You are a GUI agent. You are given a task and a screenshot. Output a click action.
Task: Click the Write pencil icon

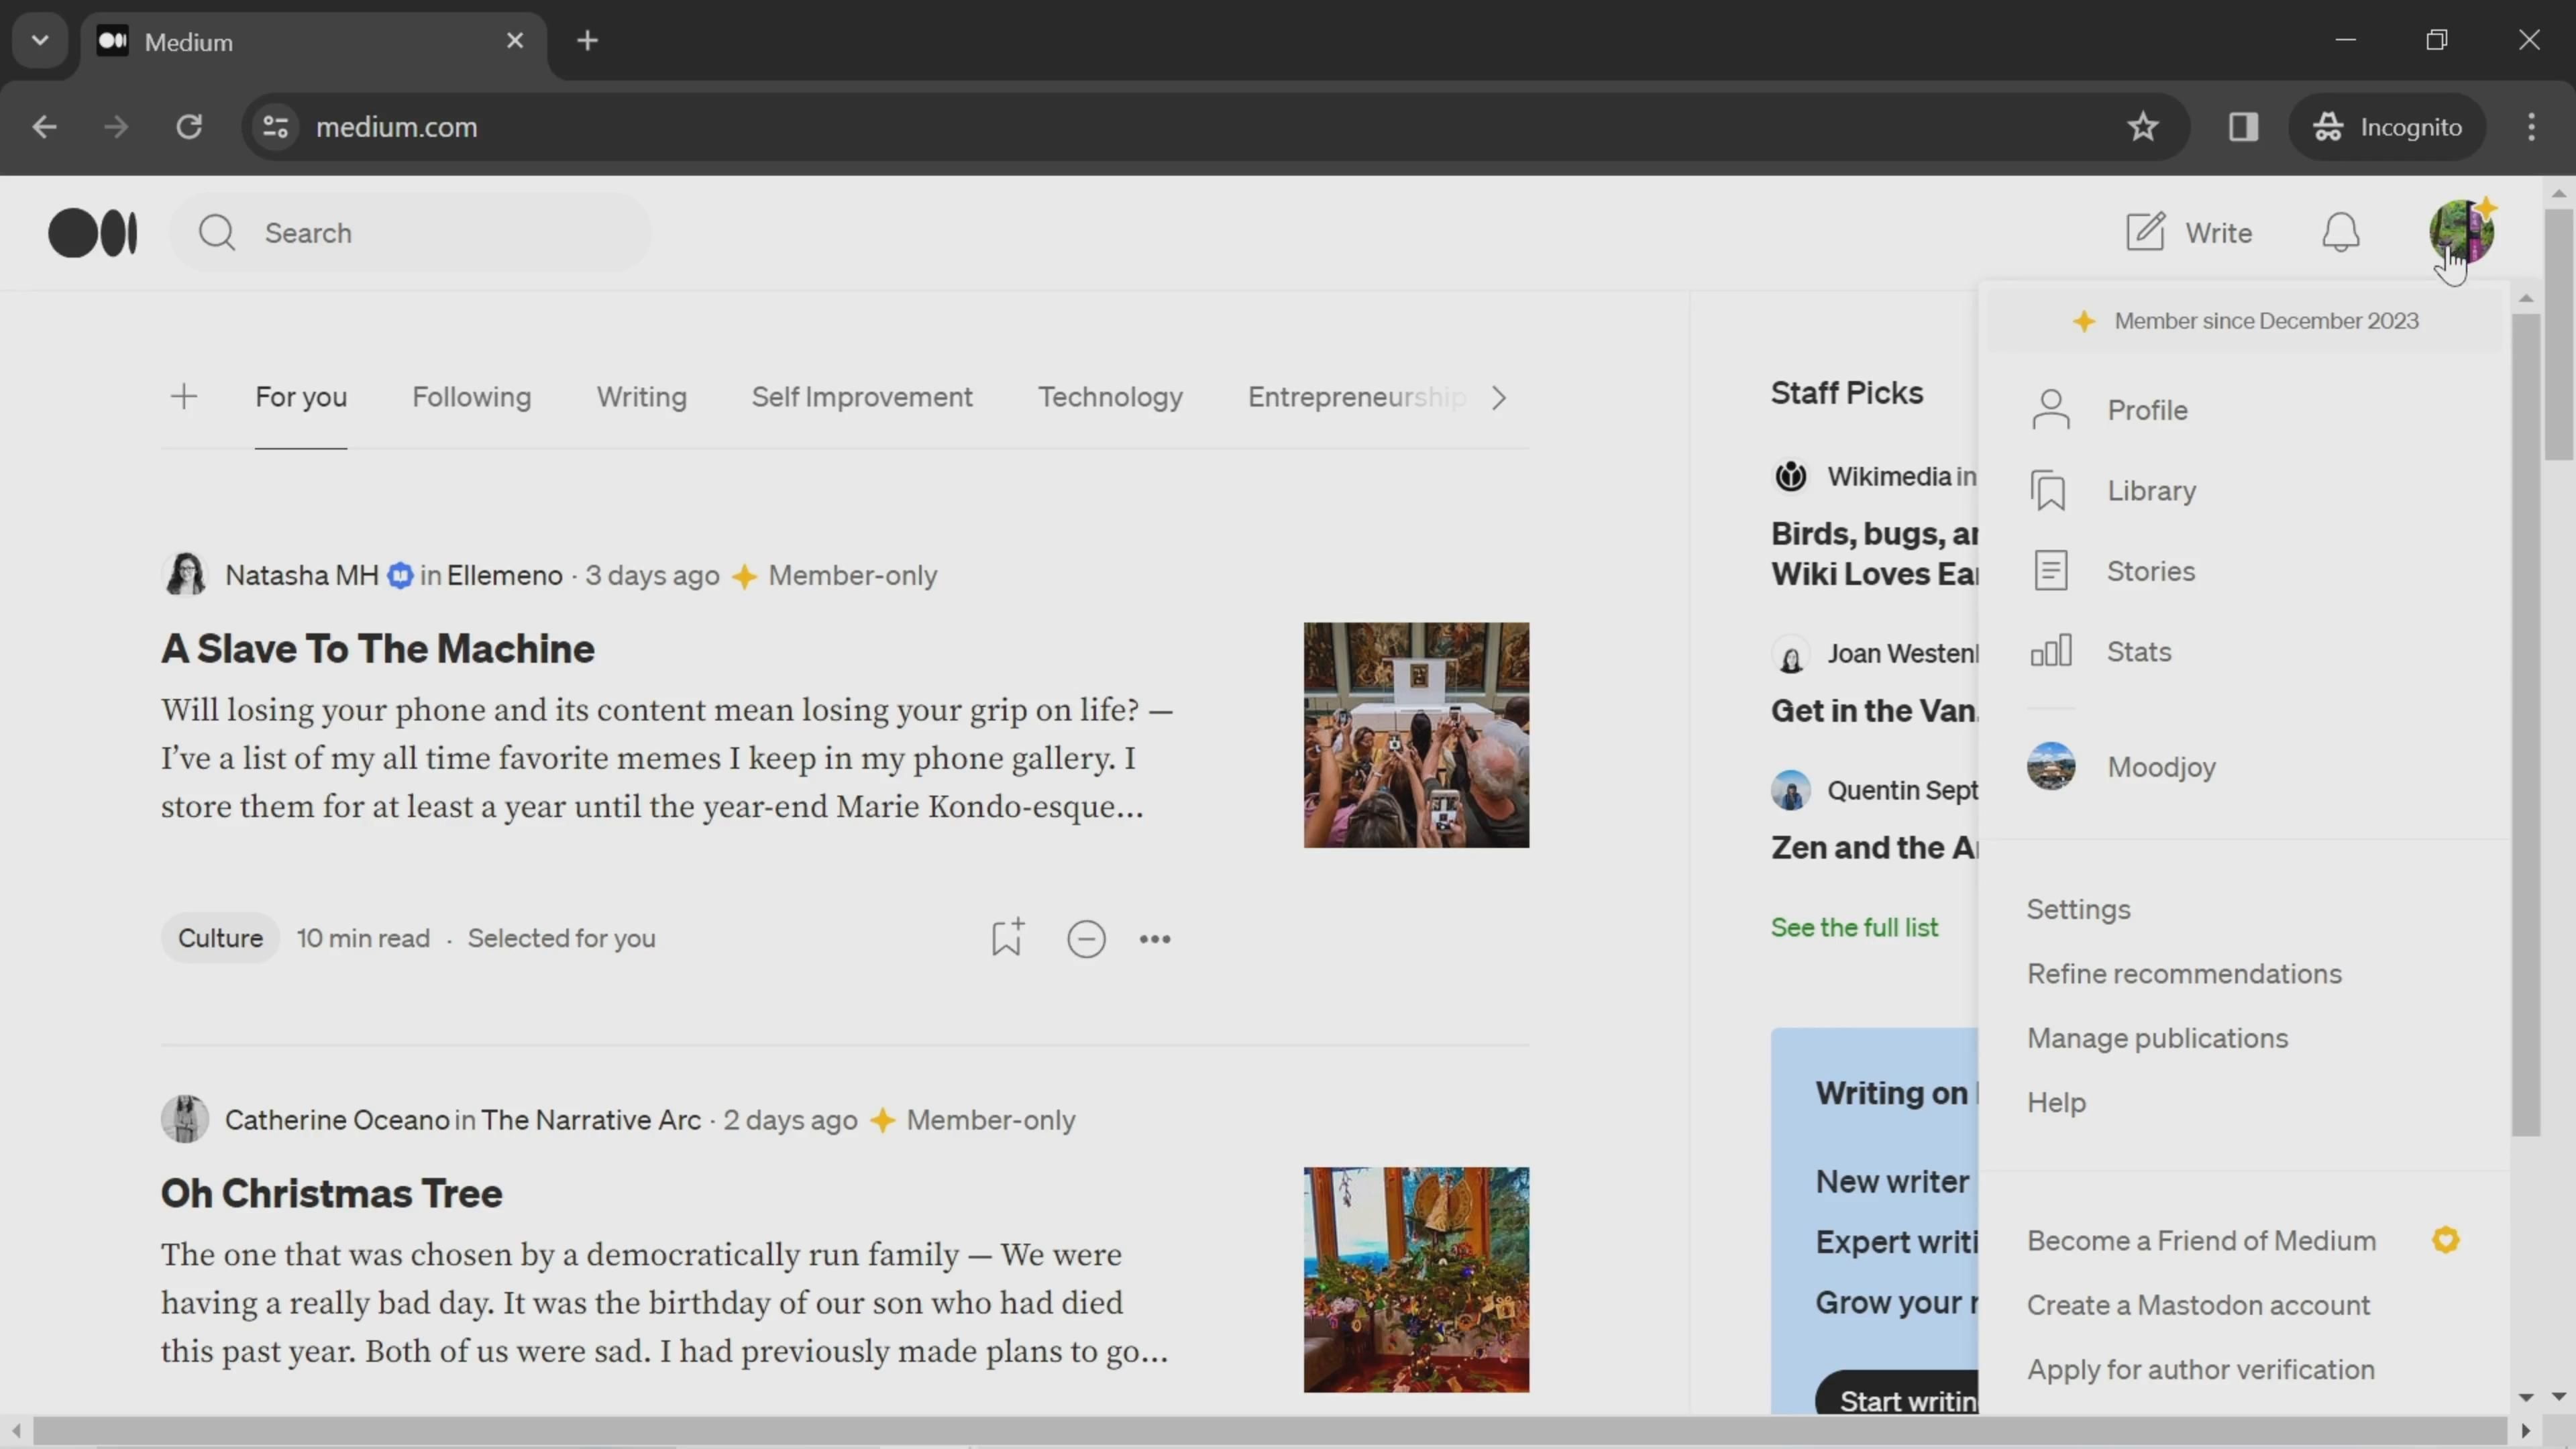click(2145, 232)
